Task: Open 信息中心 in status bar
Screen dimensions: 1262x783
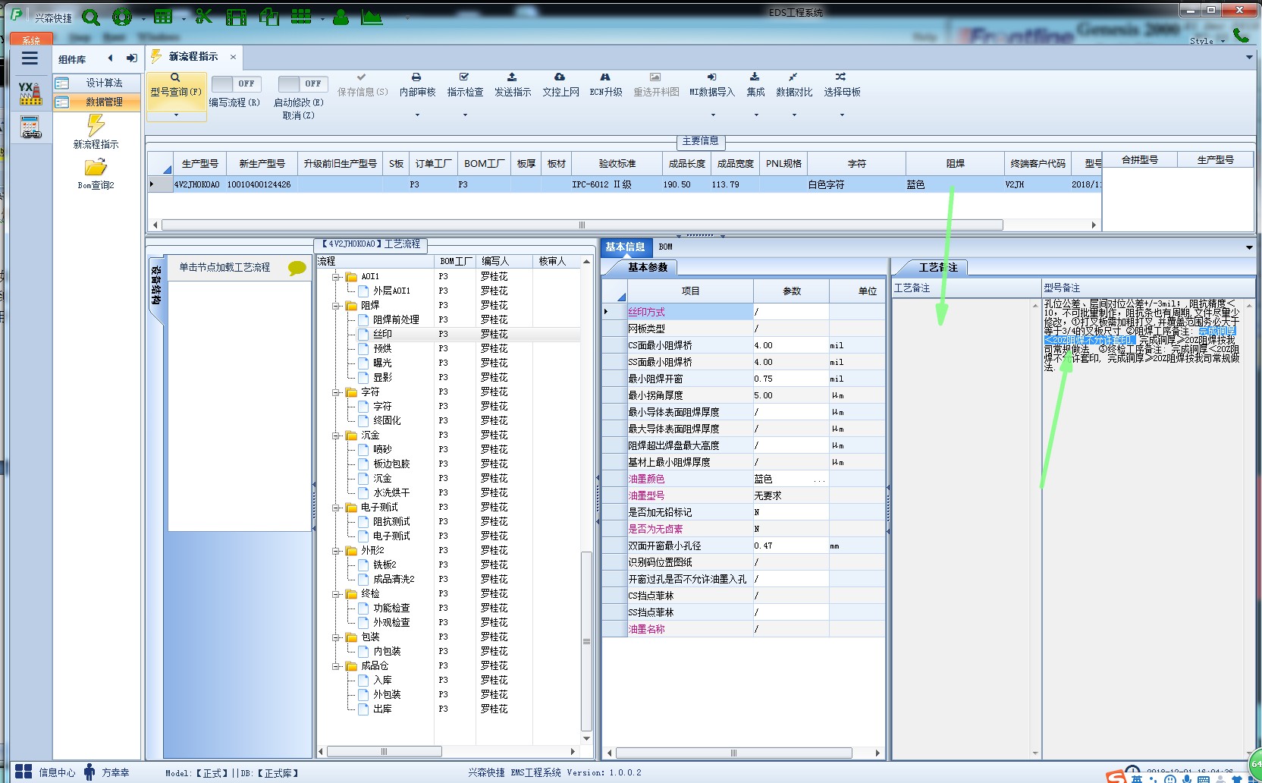Action: coord(45,772)
